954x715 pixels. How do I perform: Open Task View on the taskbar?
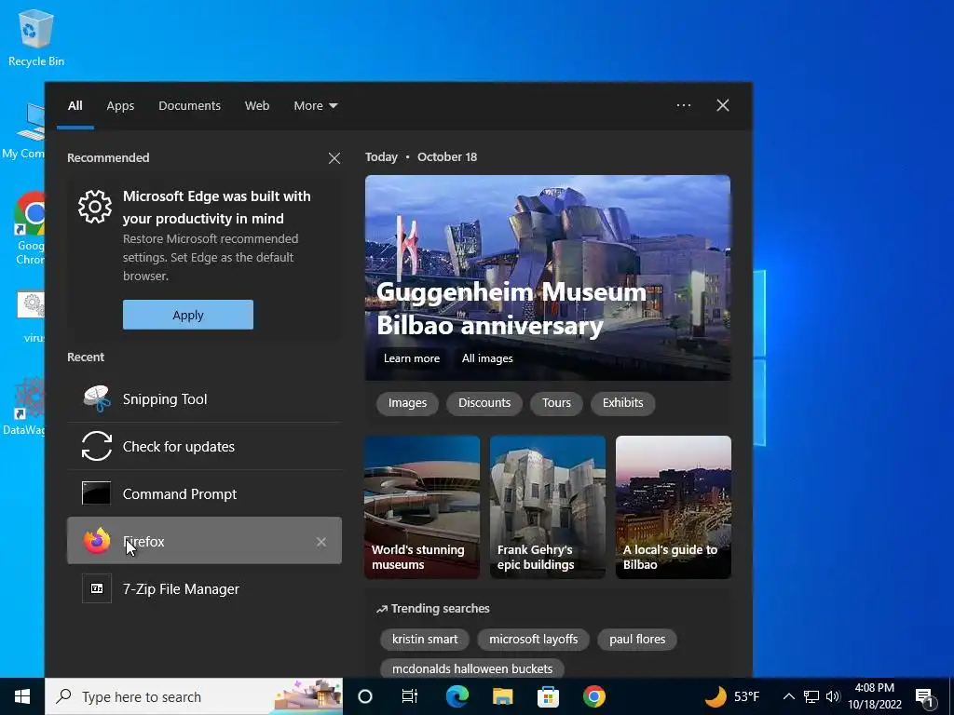click(x=410, y=696)
